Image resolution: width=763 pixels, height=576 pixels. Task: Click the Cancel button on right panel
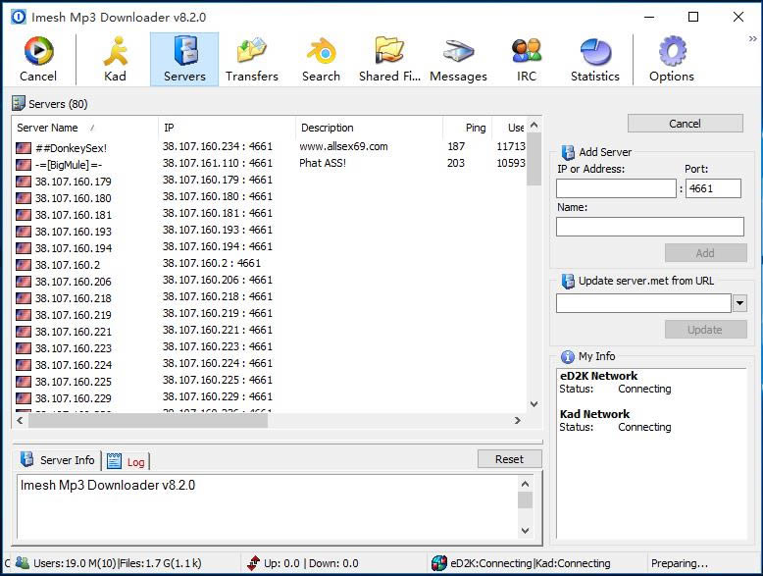click(686, 124)
